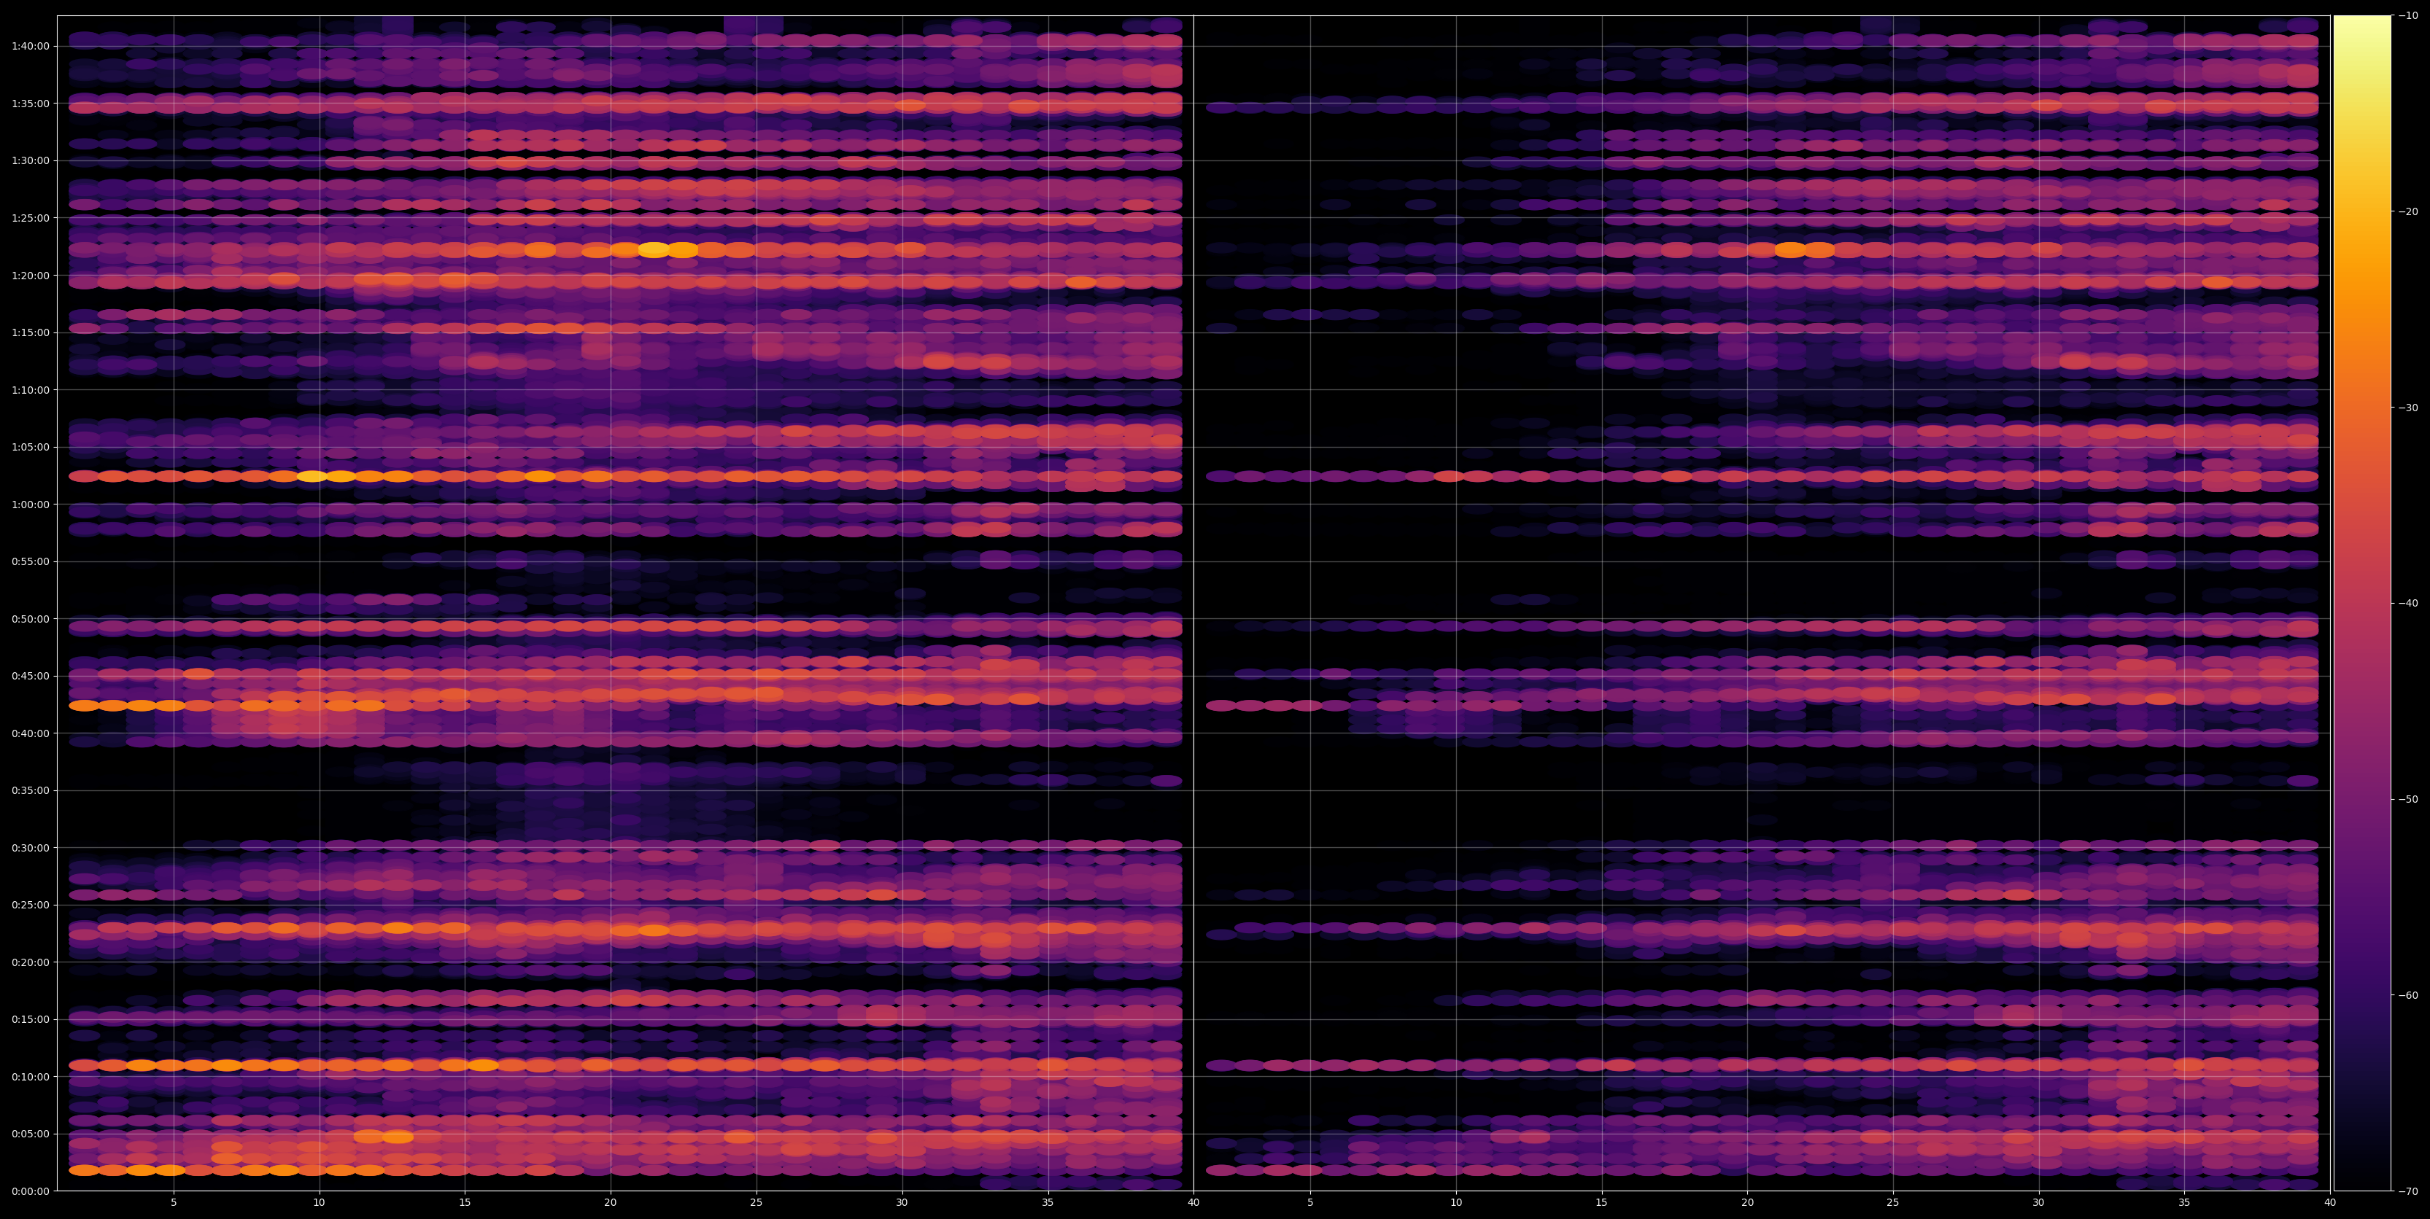Select the 0:30:00 y-axis tick label
Viewport: 2430px width, 1219px height.
(x=30, y=848)
